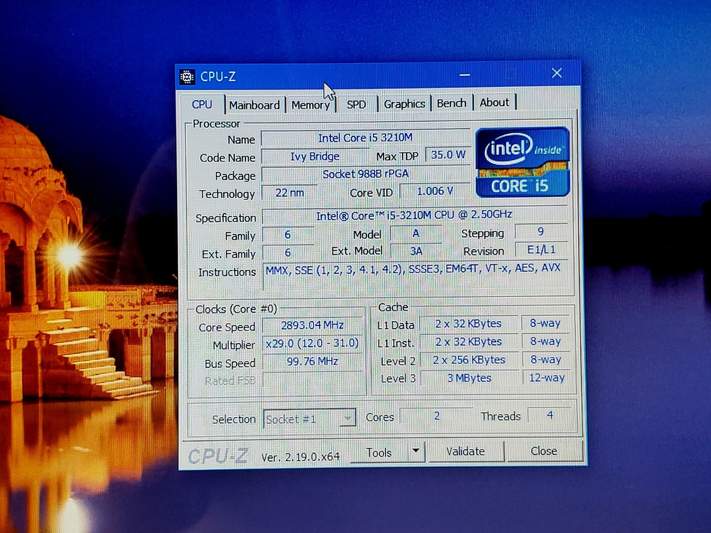
Task: Click the Socket 988B rPGA package value
Action: point(365,174)
